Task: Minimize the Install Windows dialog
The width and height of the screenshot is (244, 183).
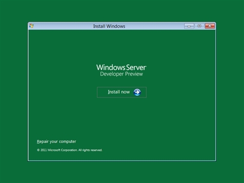Action: (189, 26)
